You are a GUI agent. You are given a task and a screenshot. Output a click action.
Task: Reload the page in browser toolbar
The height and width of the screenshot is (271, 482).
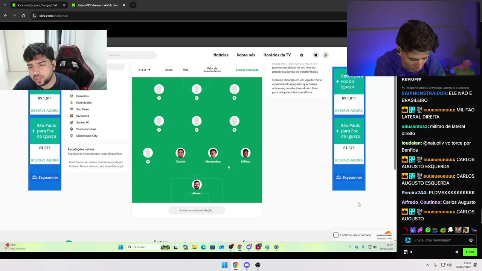[x=23, y=16]
